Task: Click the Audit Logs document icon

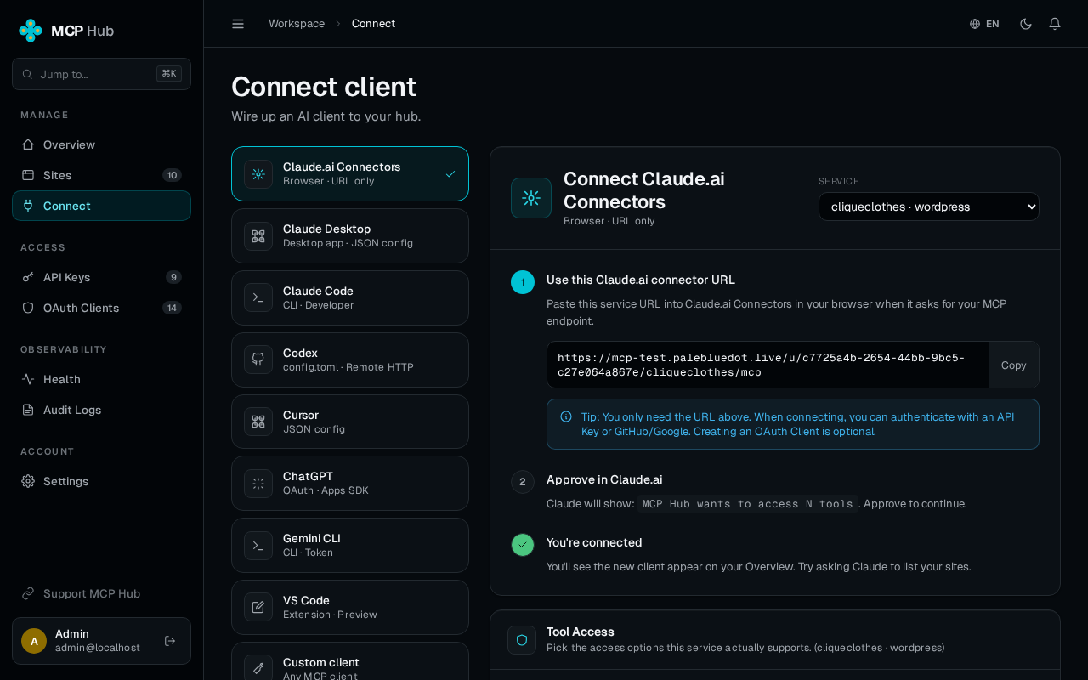Action: [x=28, y=410]
